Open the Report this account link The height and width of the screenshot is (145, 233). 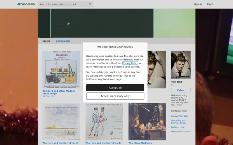pyautogui.click(x=181, y=131)
